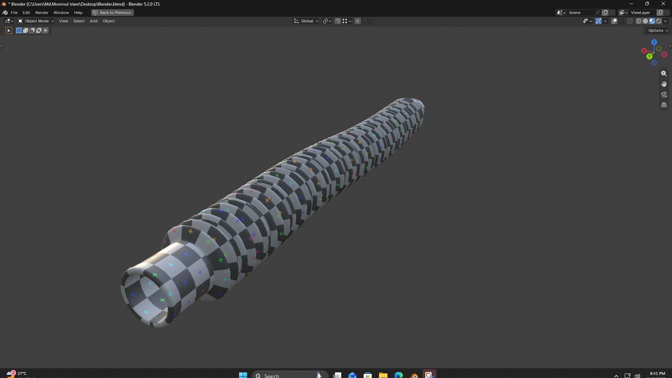The height and width of the screenshot is (378, 672).
Task: Switch to rendered viewport shading
Action: (659, 21)
